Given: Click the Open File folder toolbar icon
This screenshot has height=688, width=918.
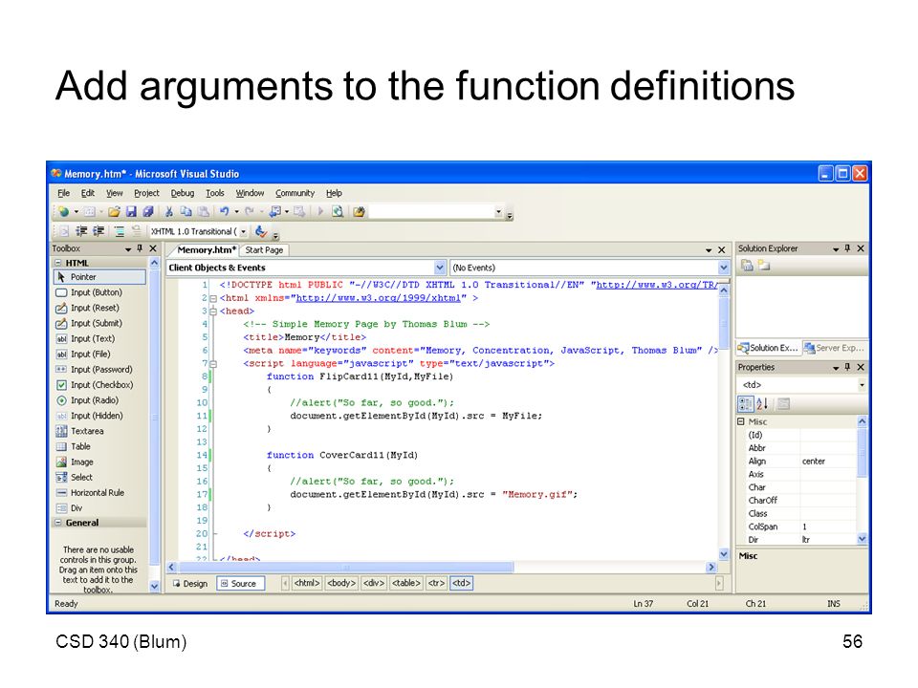Looking at the screenshot, I should [114, 212].
